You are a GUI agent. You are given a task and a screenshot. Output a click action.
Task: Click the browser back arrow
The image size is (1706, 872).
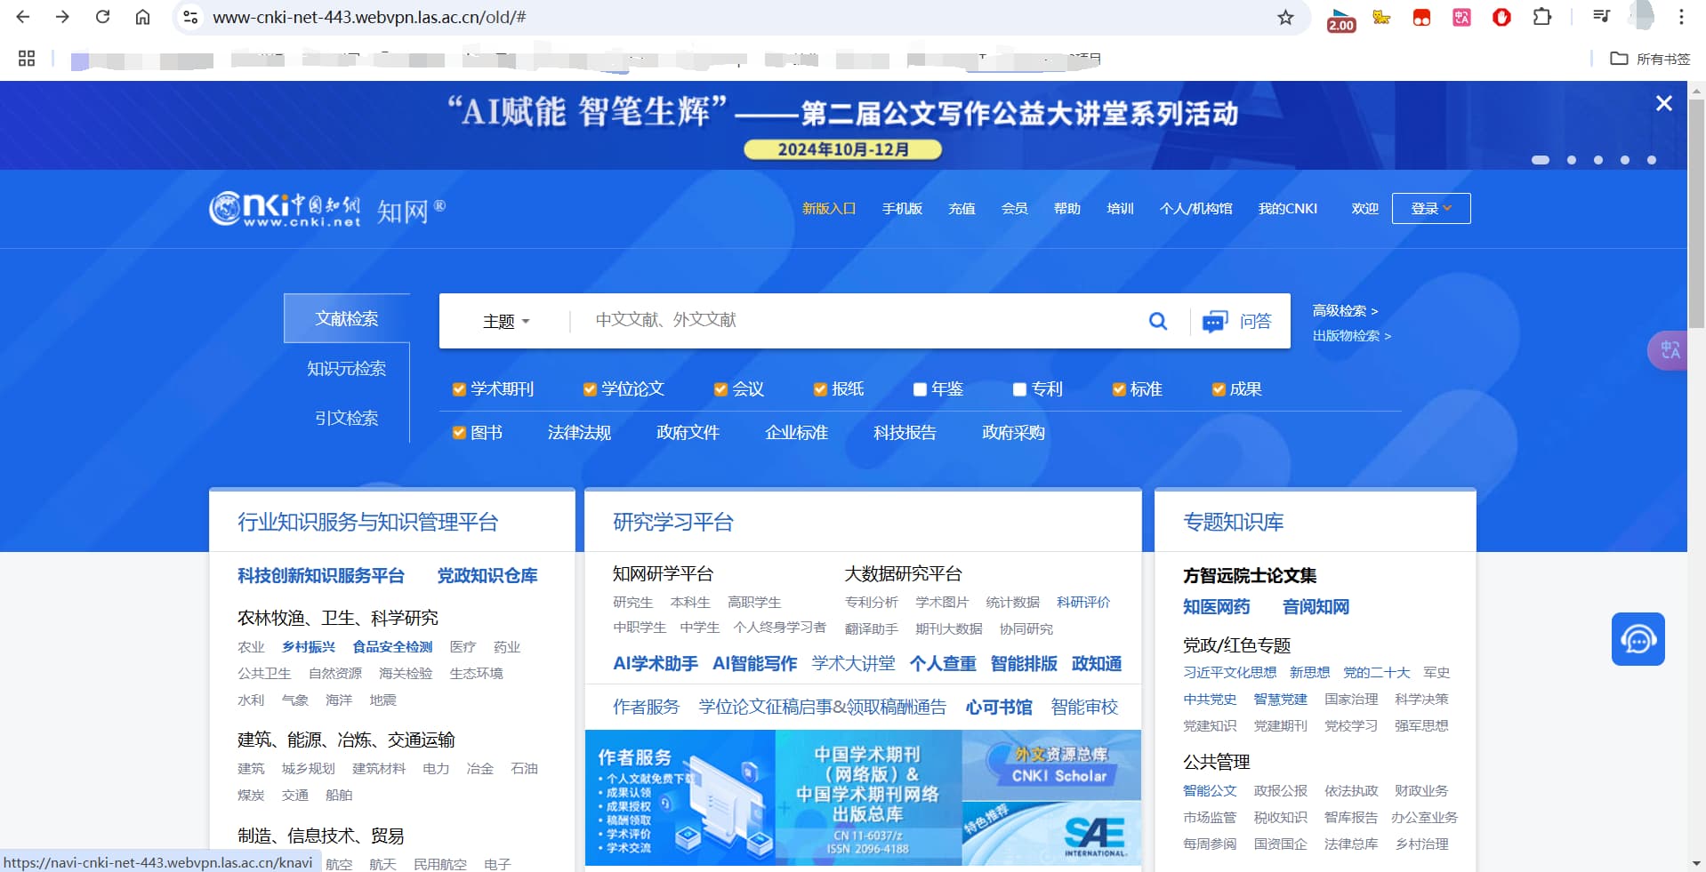point(23,17)
